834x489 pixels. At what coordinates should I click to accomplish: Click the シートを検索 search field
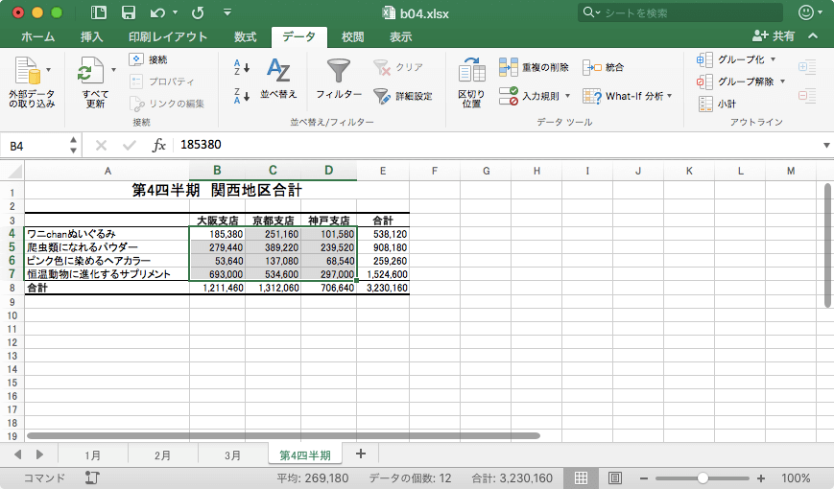pos(680,12)
